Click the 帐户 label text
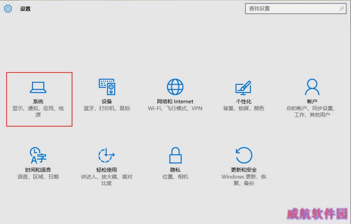 click(312, 102)
